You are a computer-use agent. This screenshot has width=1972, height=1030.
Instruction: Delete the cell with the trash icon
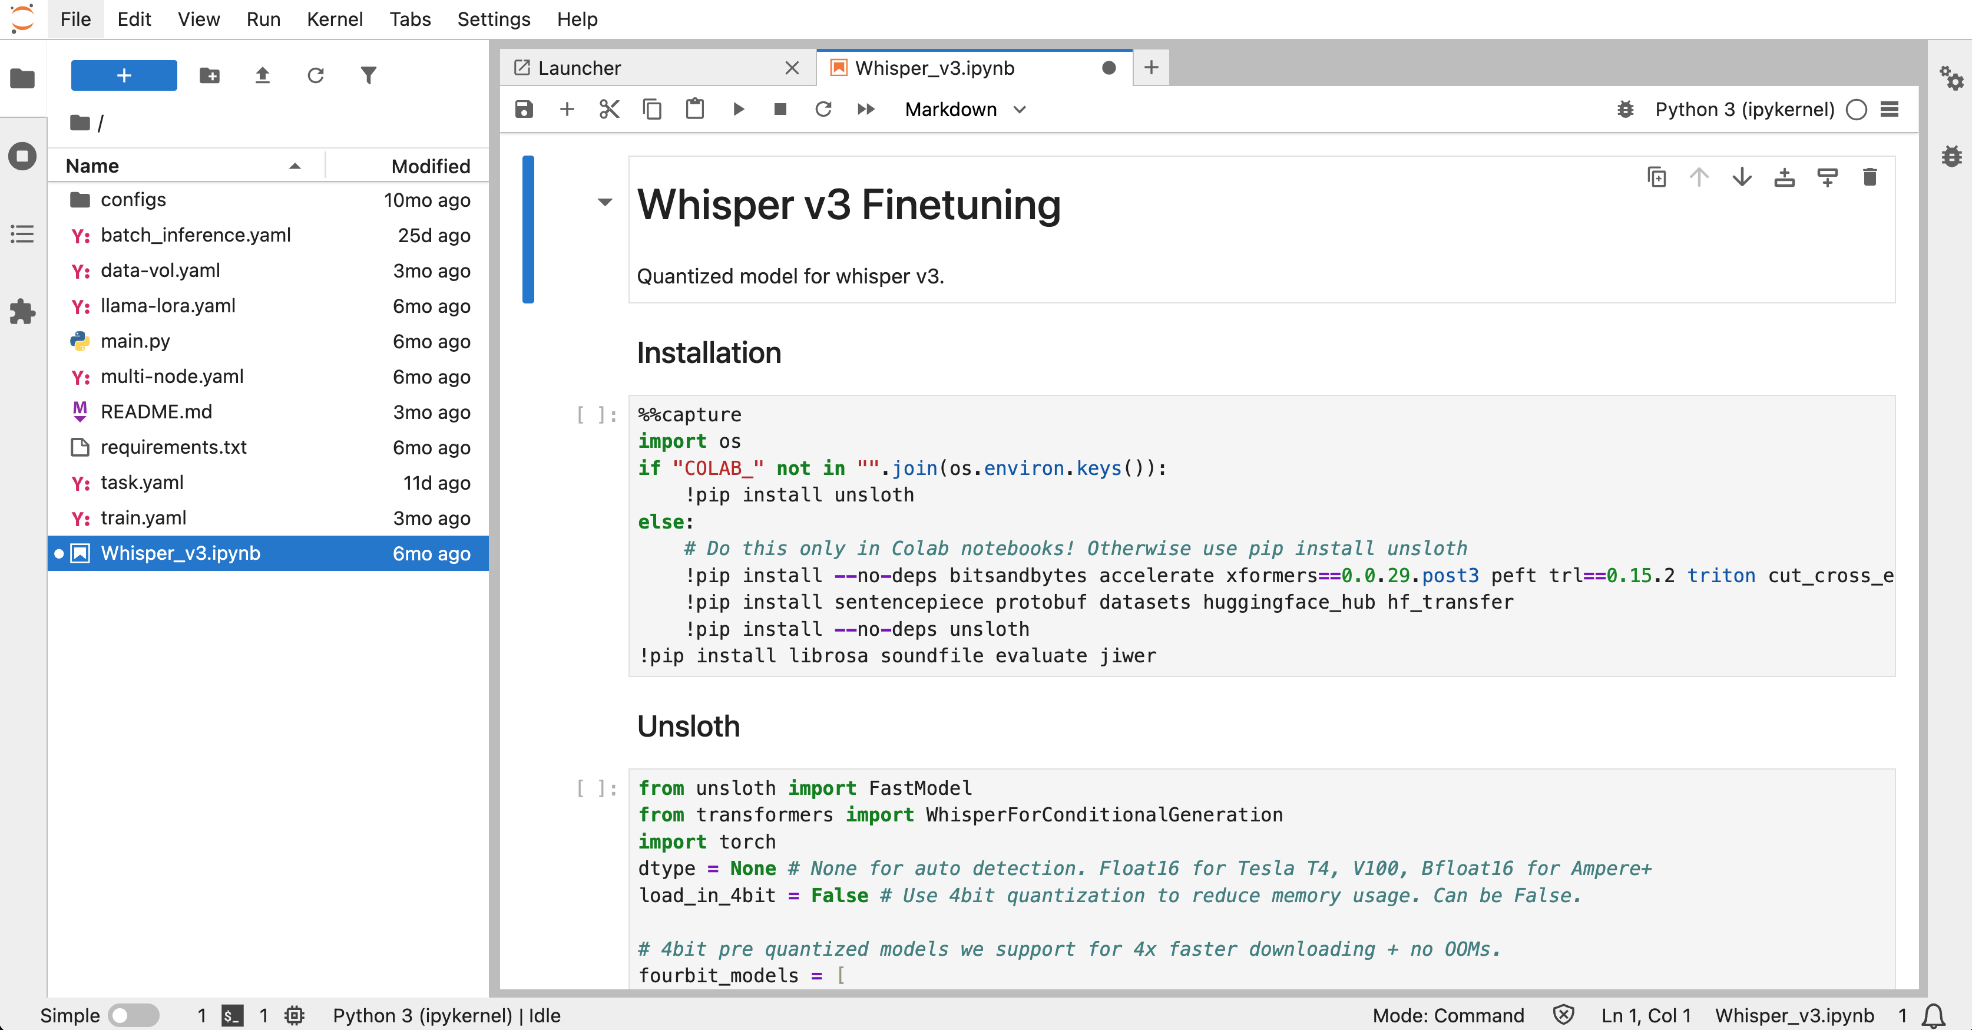tap(1870, 177)
